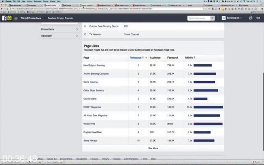Click the Audience column header
264x165 pixels.
[x=155, y=58]
